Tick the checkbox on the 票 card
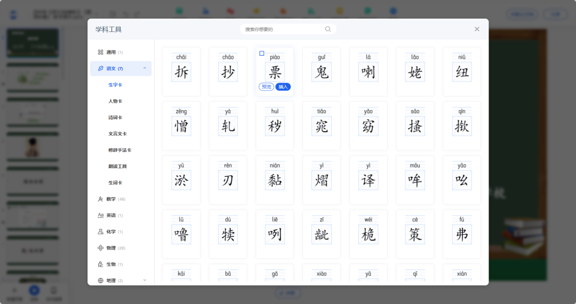Screen dimensions: 576x304 [x=261, y=54]
